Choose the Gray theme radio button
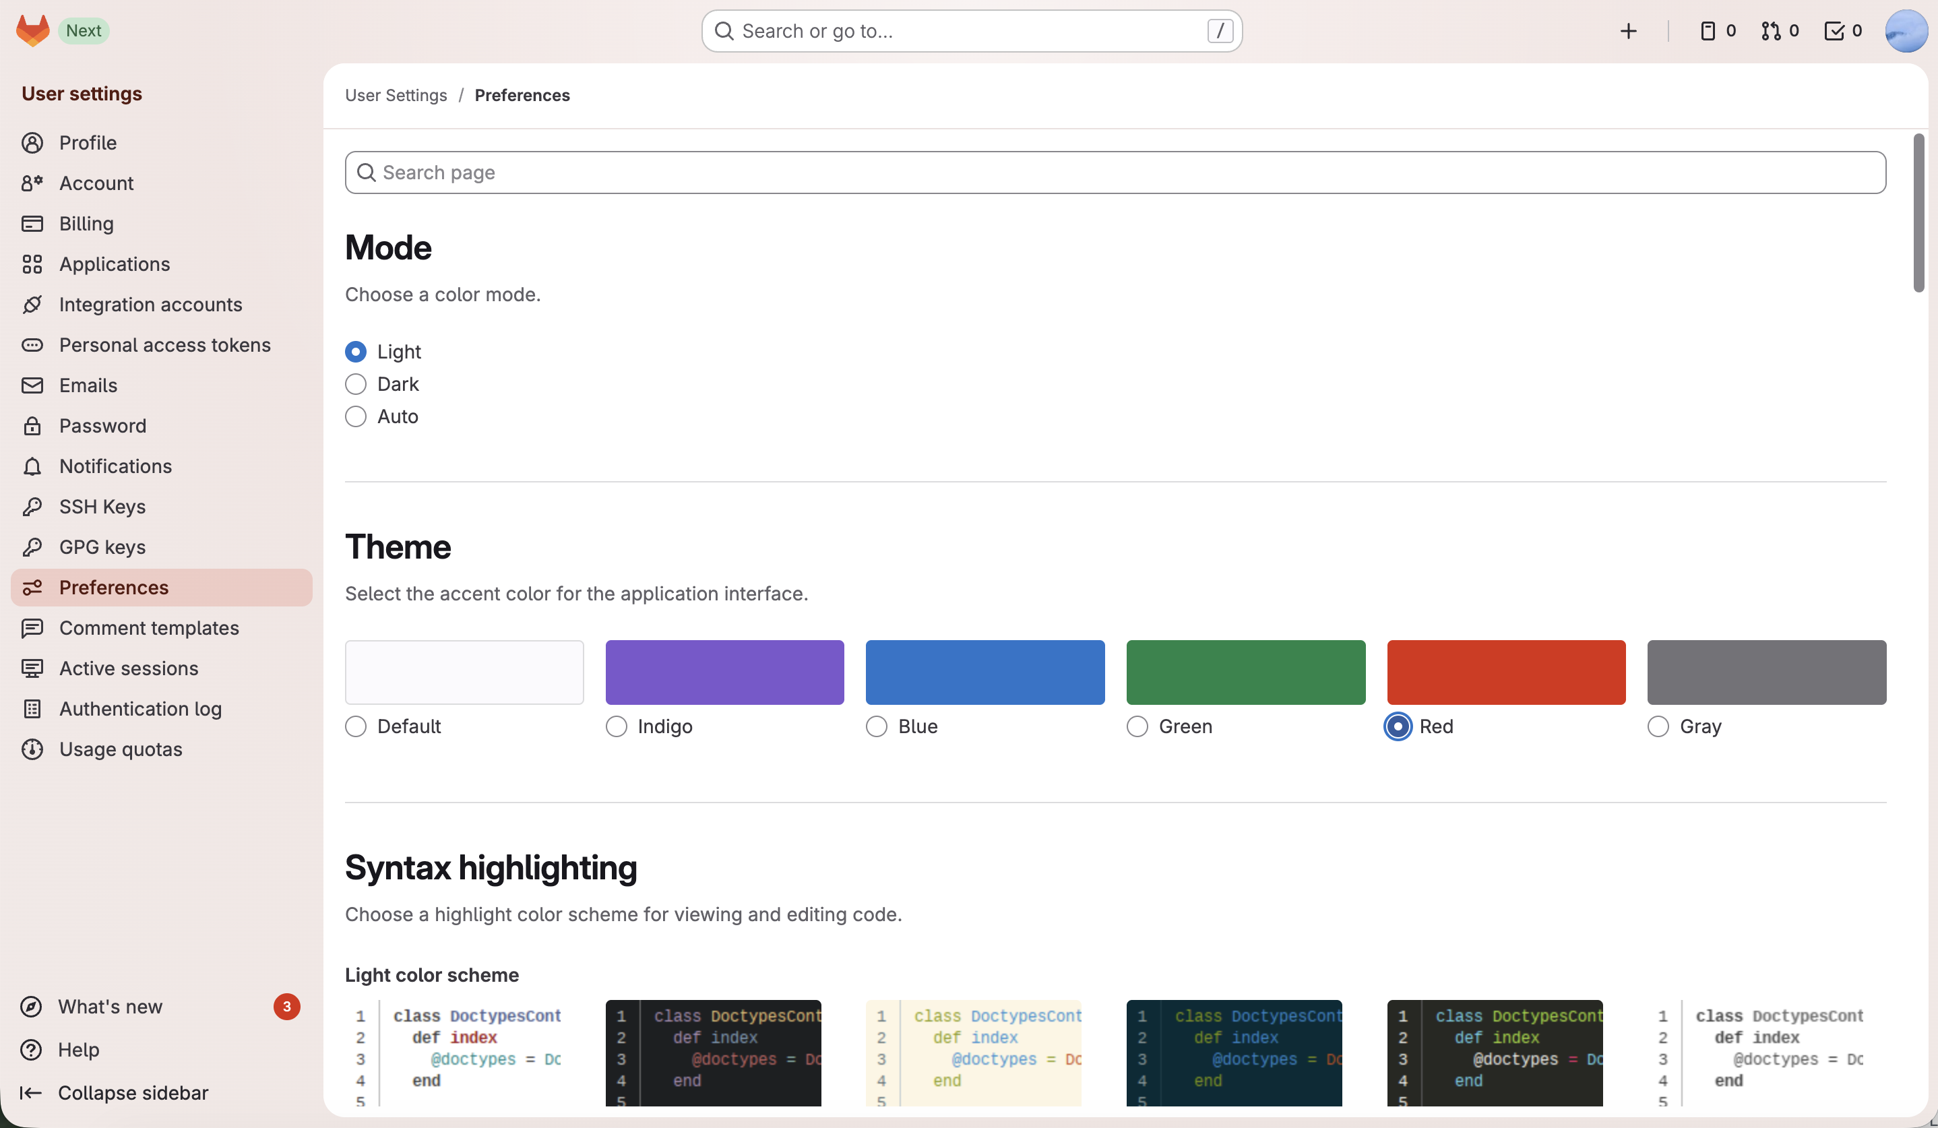1938x1128 pixels. click(x=1657, y=726)
